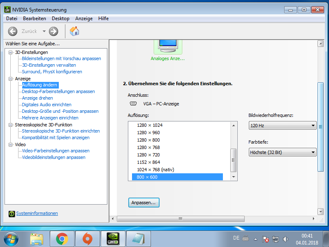Select Auflösung ändern in tree

click(x=39, y=85)
